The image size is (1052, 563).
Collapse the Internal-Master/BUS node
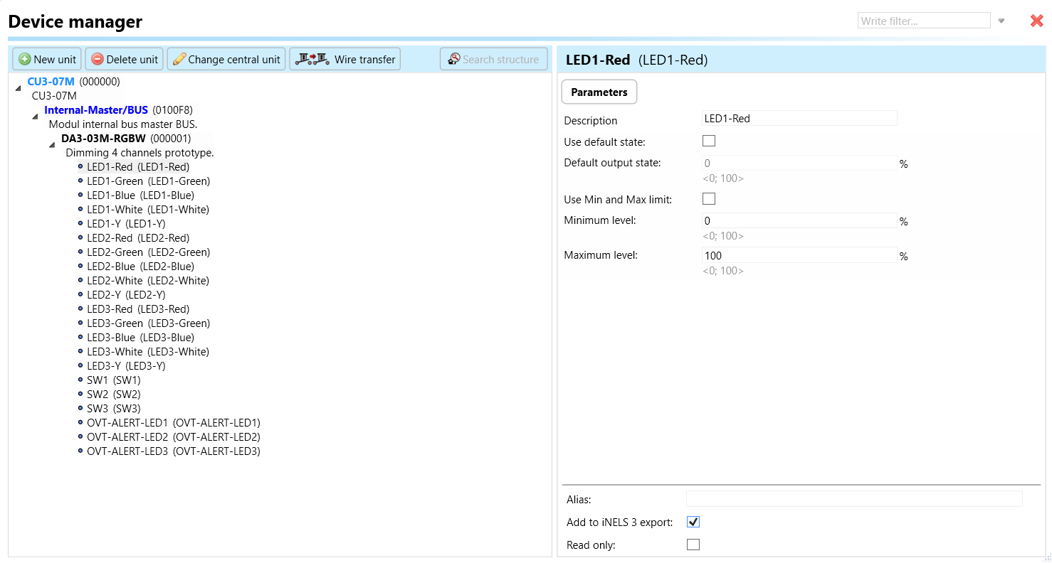pyautogui.click(x=35, y=116)
